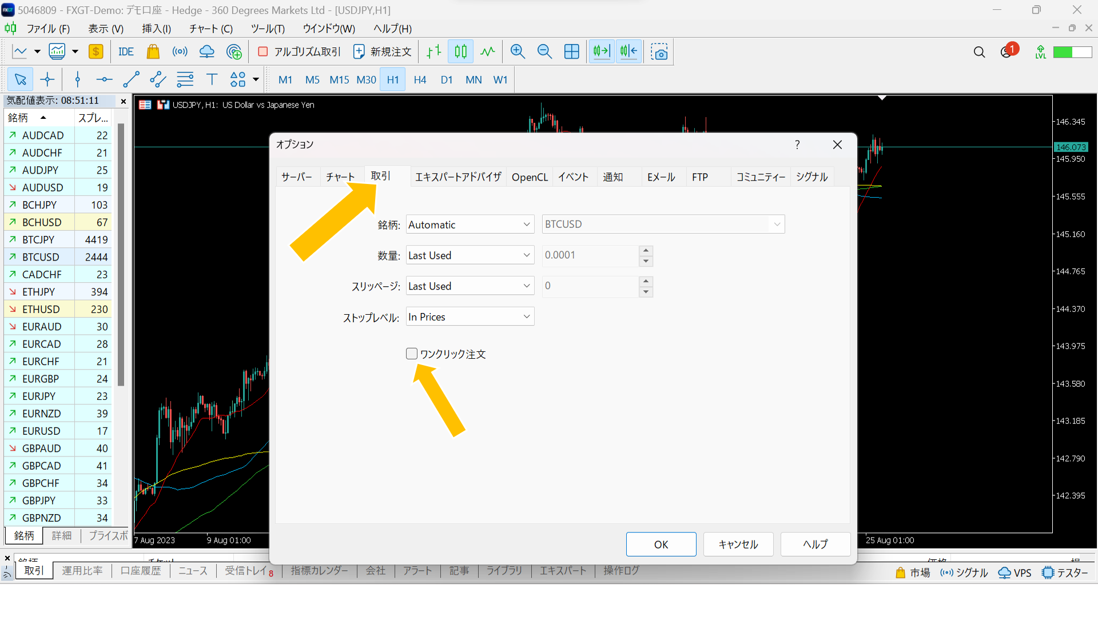
Task: Open the search magnifier in toolbar
Action: pos(979,53)
